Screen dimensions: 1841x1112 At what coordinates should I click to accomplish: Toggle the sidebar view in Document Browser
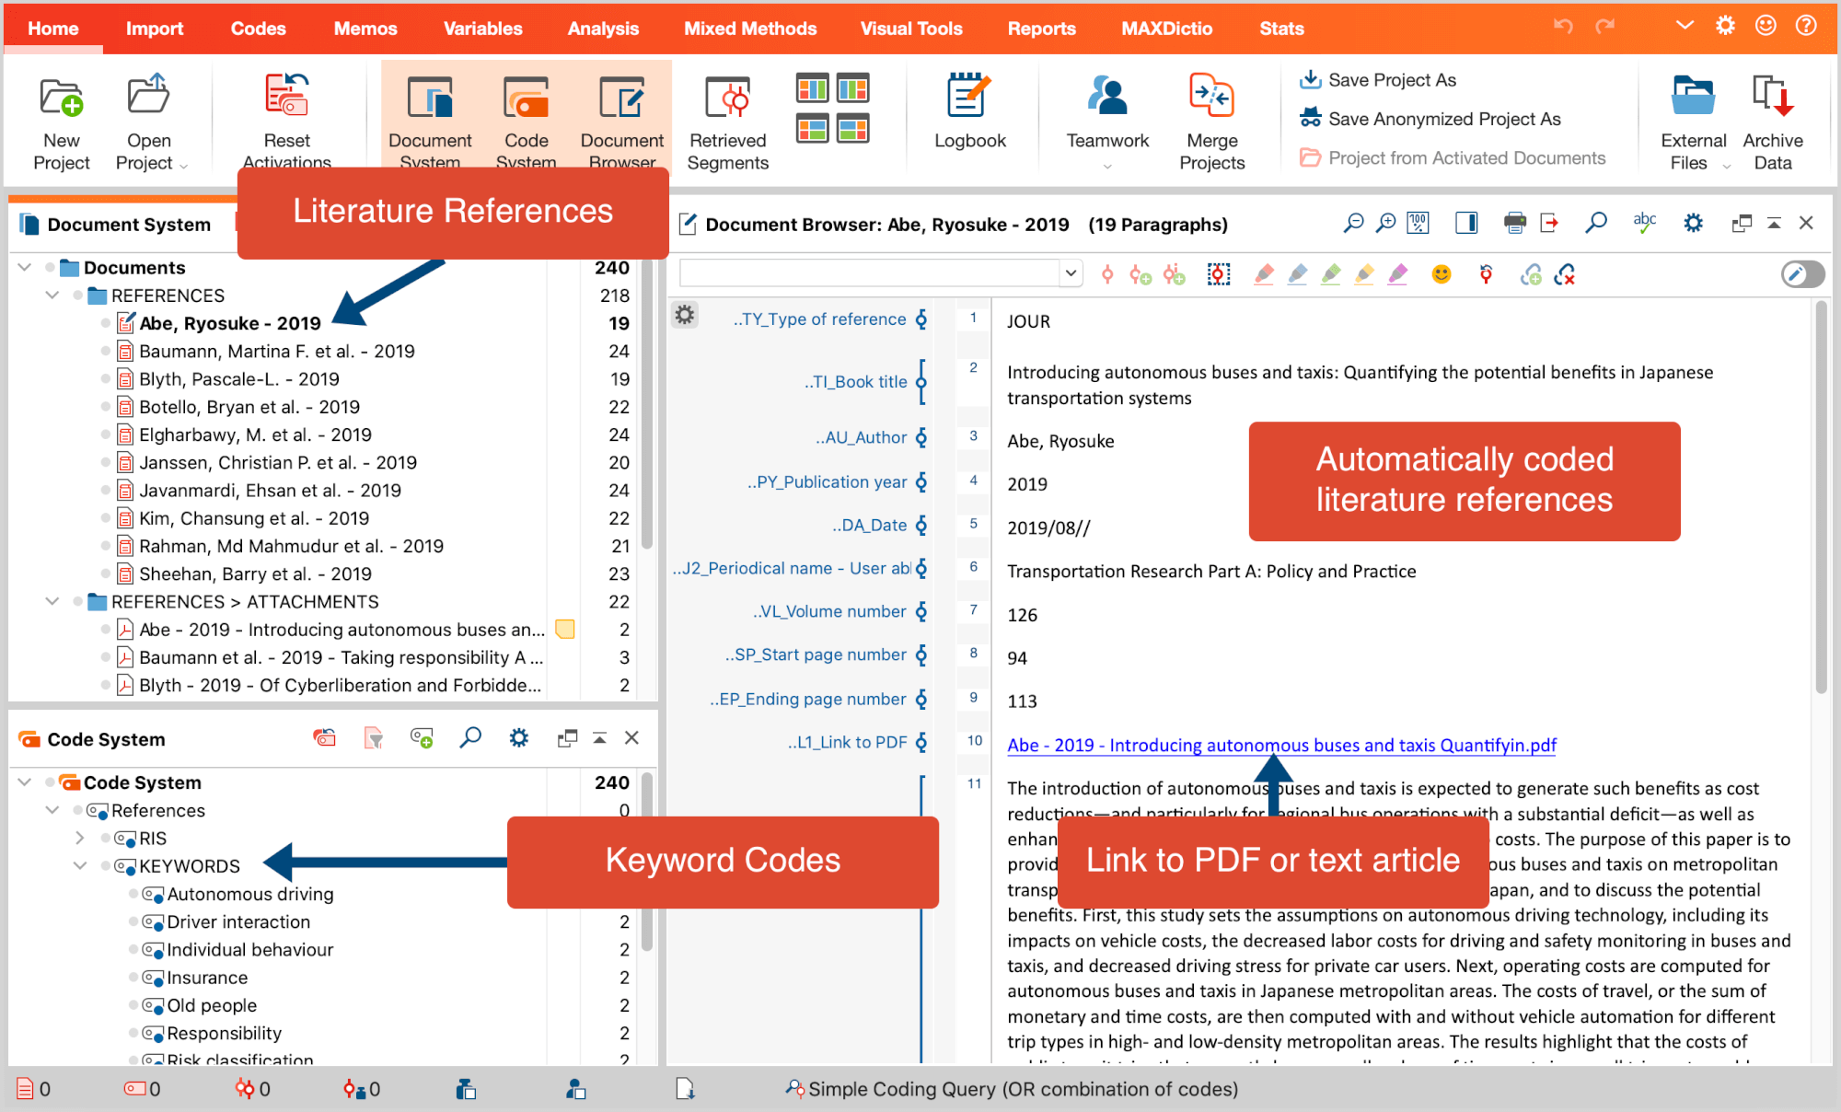pos(1465,222)
